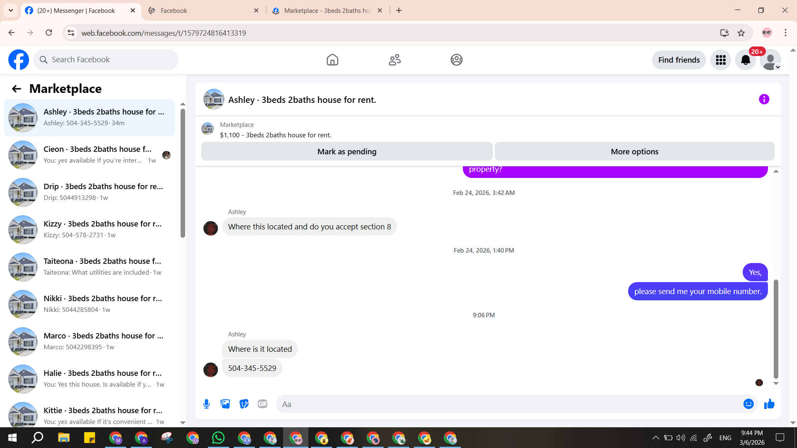The image size is (797, 448).
Task: Open conversation information purple icon
Action: point(764,100)
